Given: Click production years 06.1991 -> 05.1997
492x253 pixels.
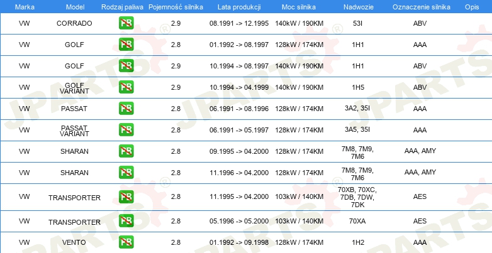Looking at the screenshot, I should 239,129.
